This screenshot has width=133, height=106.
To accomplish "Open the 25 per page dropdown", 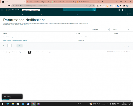I will click(101, 29).
